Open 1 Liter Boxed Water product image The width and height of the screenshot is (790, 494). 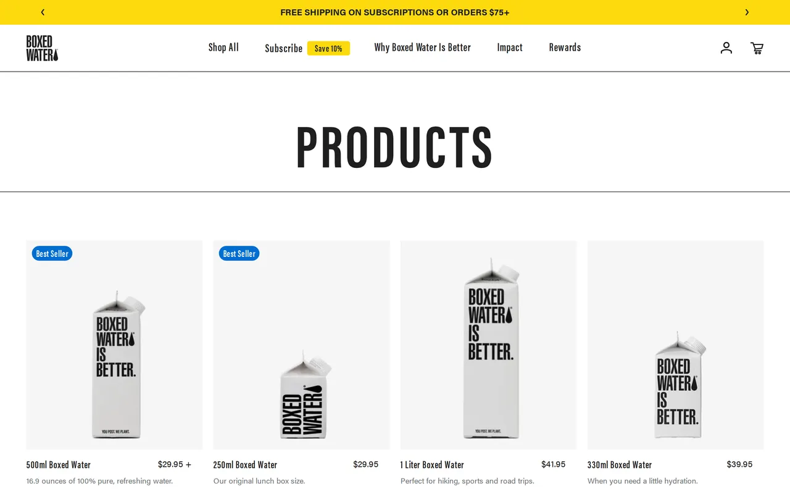488,345
